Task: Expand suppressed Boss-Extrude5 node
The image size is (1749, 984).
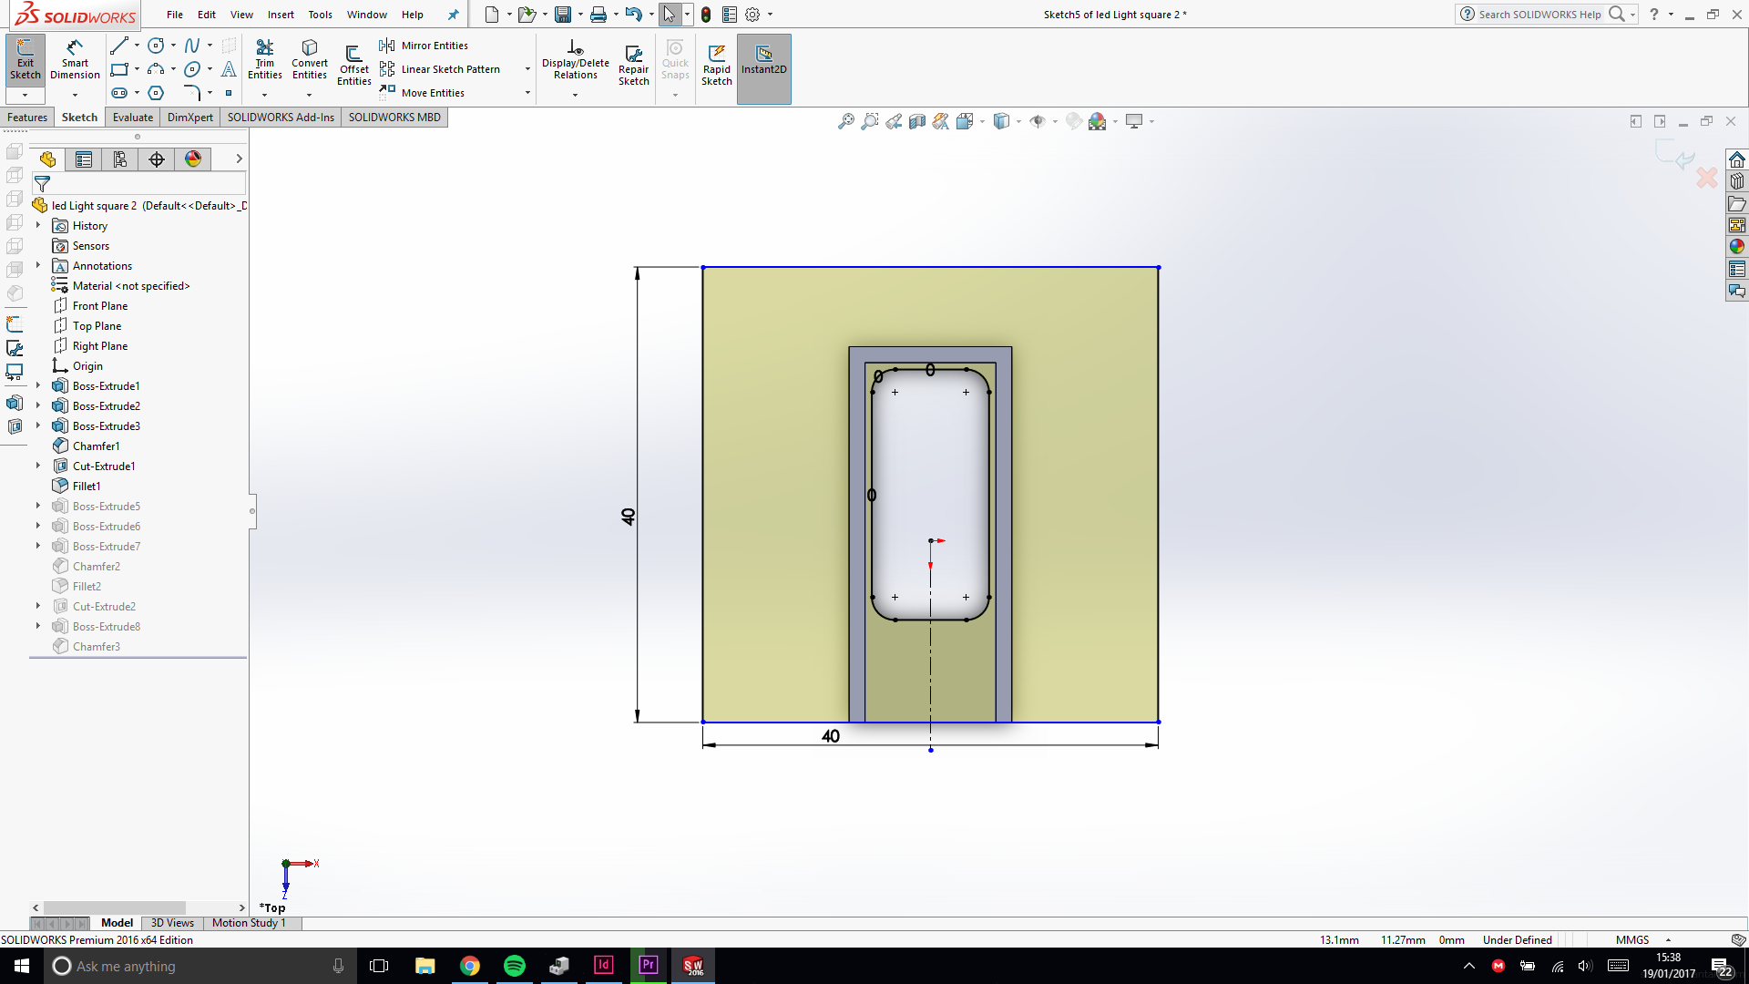Action: 38,506
